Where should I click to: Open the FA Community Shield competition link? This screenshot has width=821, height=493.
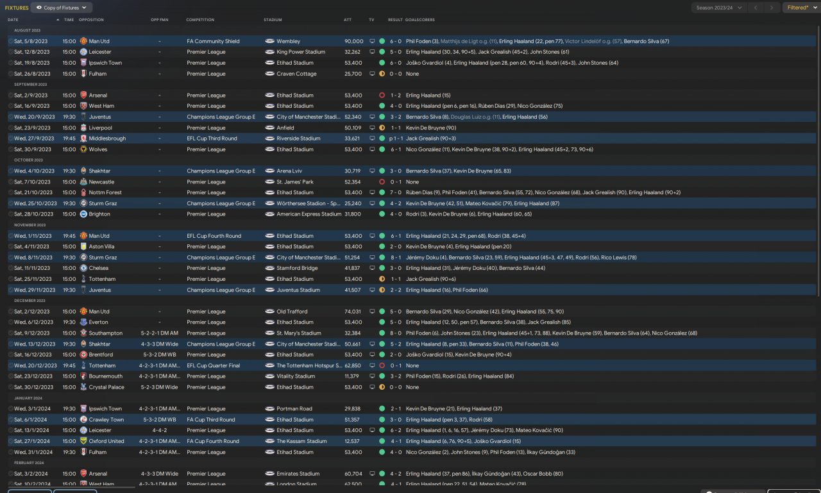tap(213, 41)
